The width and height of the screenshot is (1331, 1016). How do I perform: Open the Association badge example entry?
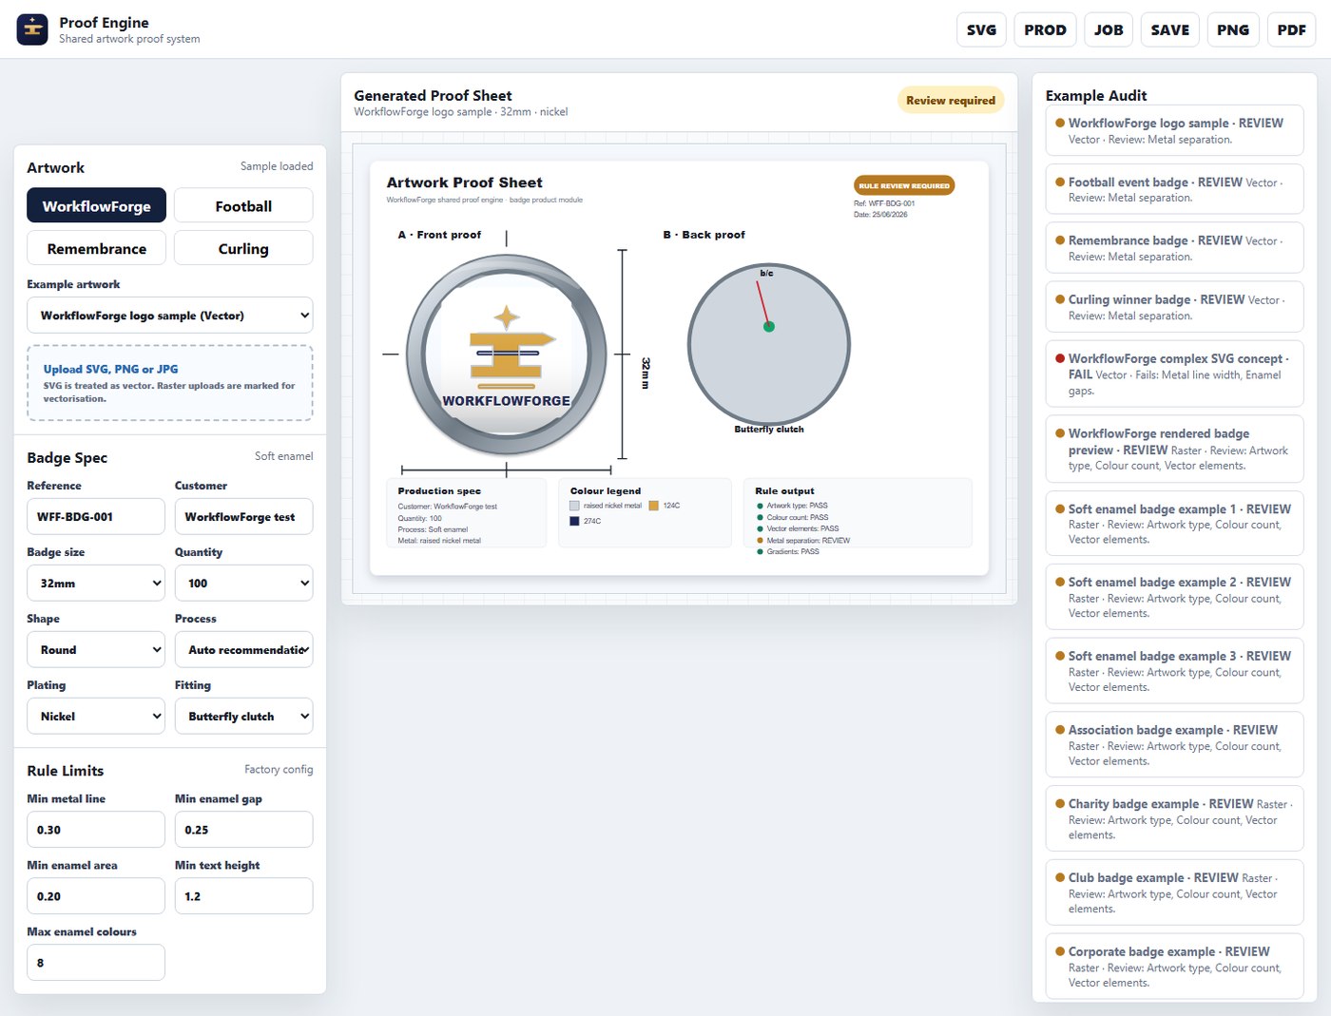pyautogui.click(x=1174, y=745)
